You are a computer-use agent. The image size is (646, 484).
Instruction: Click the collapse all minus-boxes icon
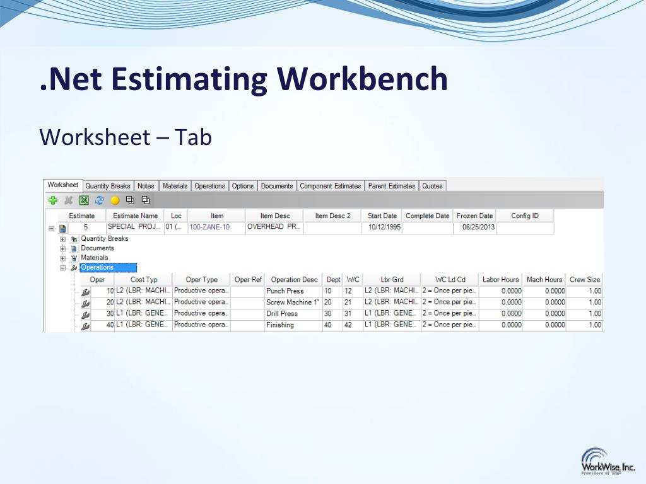(146, 200)
